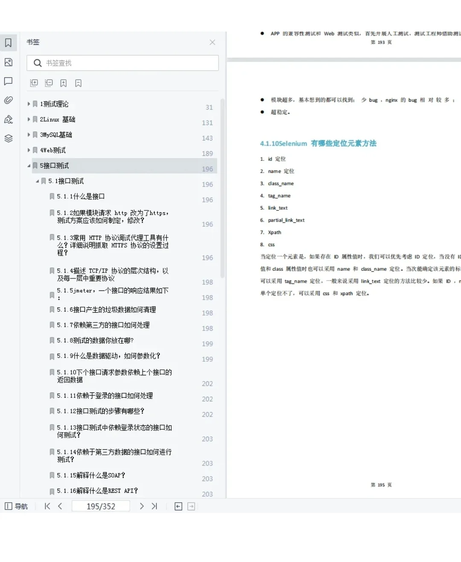Expand the 2Linux 基础 bookmark
461x562 pixels.
click(28, 119)
